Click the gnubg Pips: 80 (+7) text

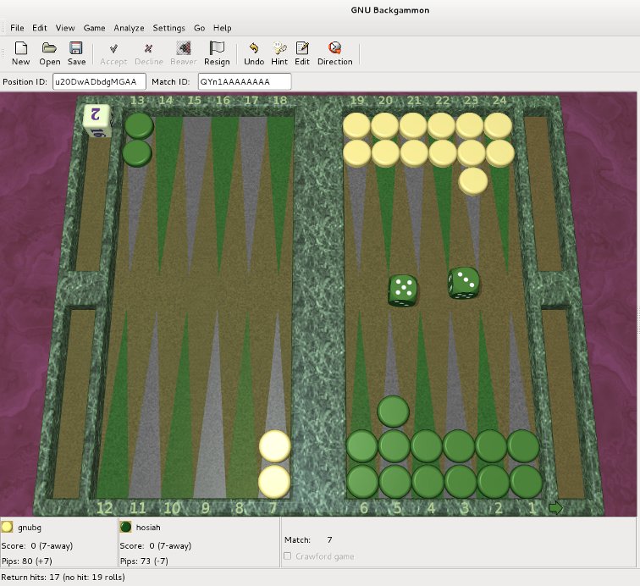pos(27,561)
